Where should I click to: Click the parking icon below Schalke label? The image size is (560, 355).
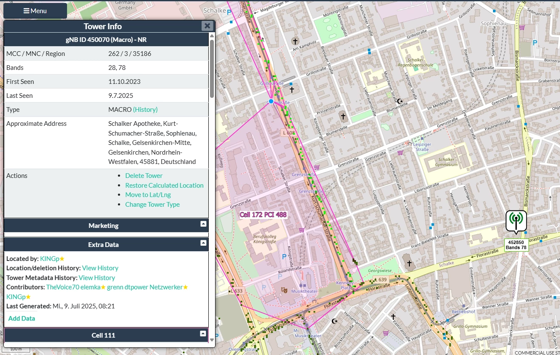click(x=229, y=12)
